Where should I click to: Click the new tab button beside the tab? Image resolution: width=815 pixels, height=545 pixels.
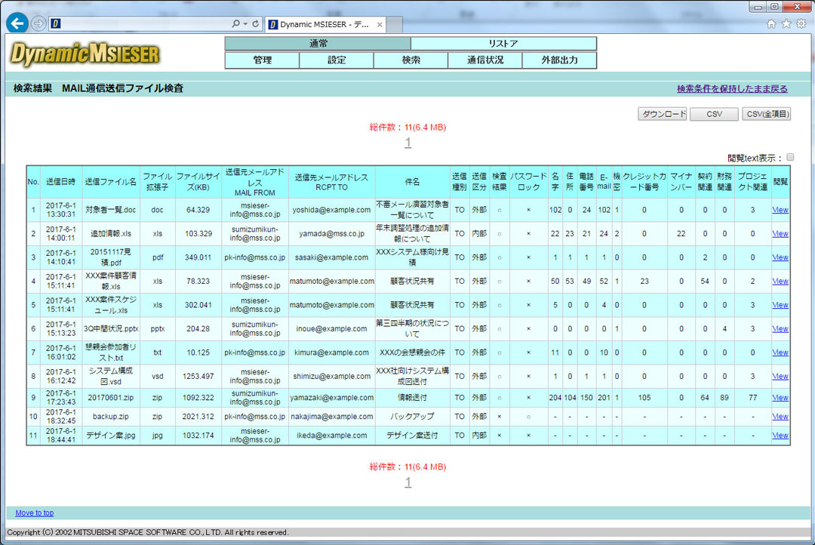[x=395, y=24]
